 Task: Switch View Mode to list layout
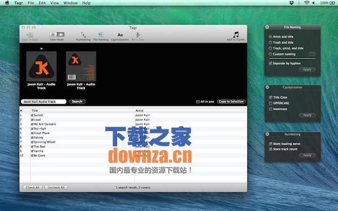pyautogui.click(x=53, y=34)
